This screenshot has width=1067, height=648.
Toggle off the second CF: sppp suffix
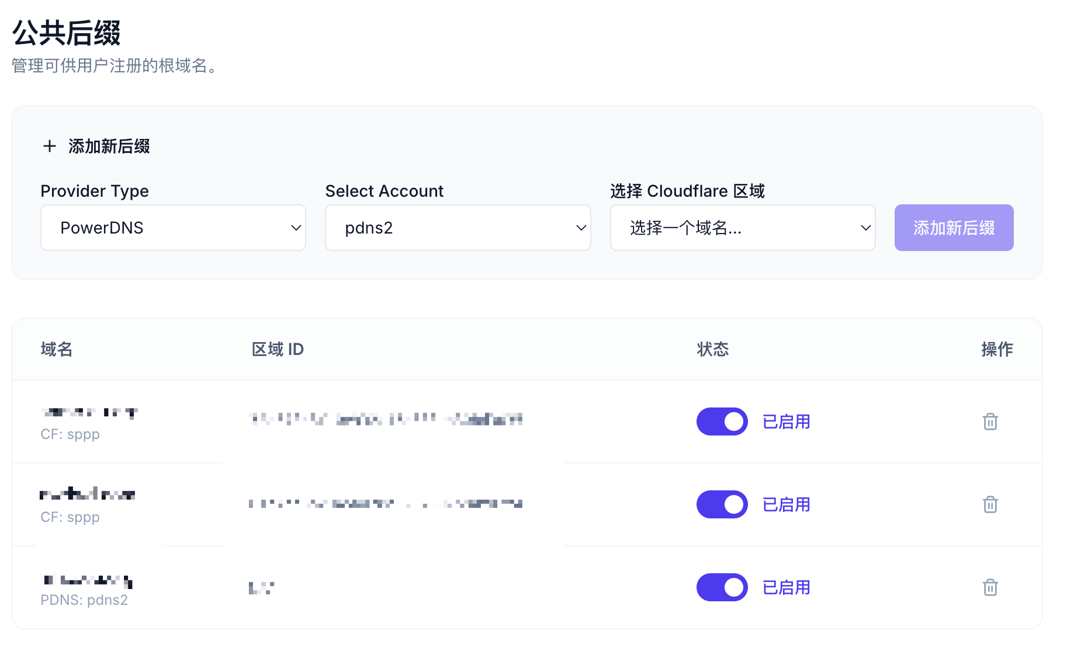coord(722,504)
